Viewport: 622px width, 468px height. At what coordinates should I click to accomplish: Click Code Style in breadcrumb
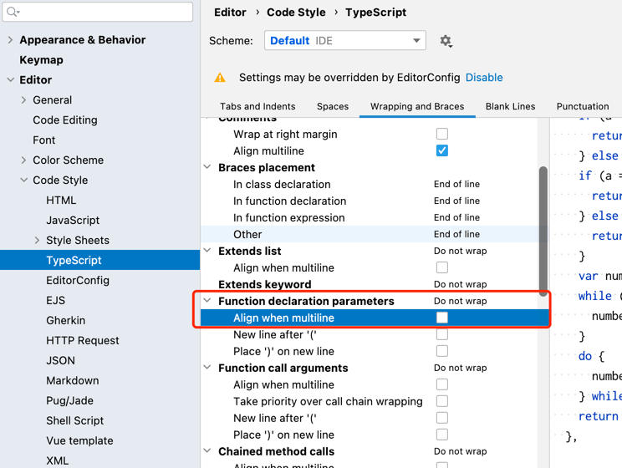pos(296,13)
